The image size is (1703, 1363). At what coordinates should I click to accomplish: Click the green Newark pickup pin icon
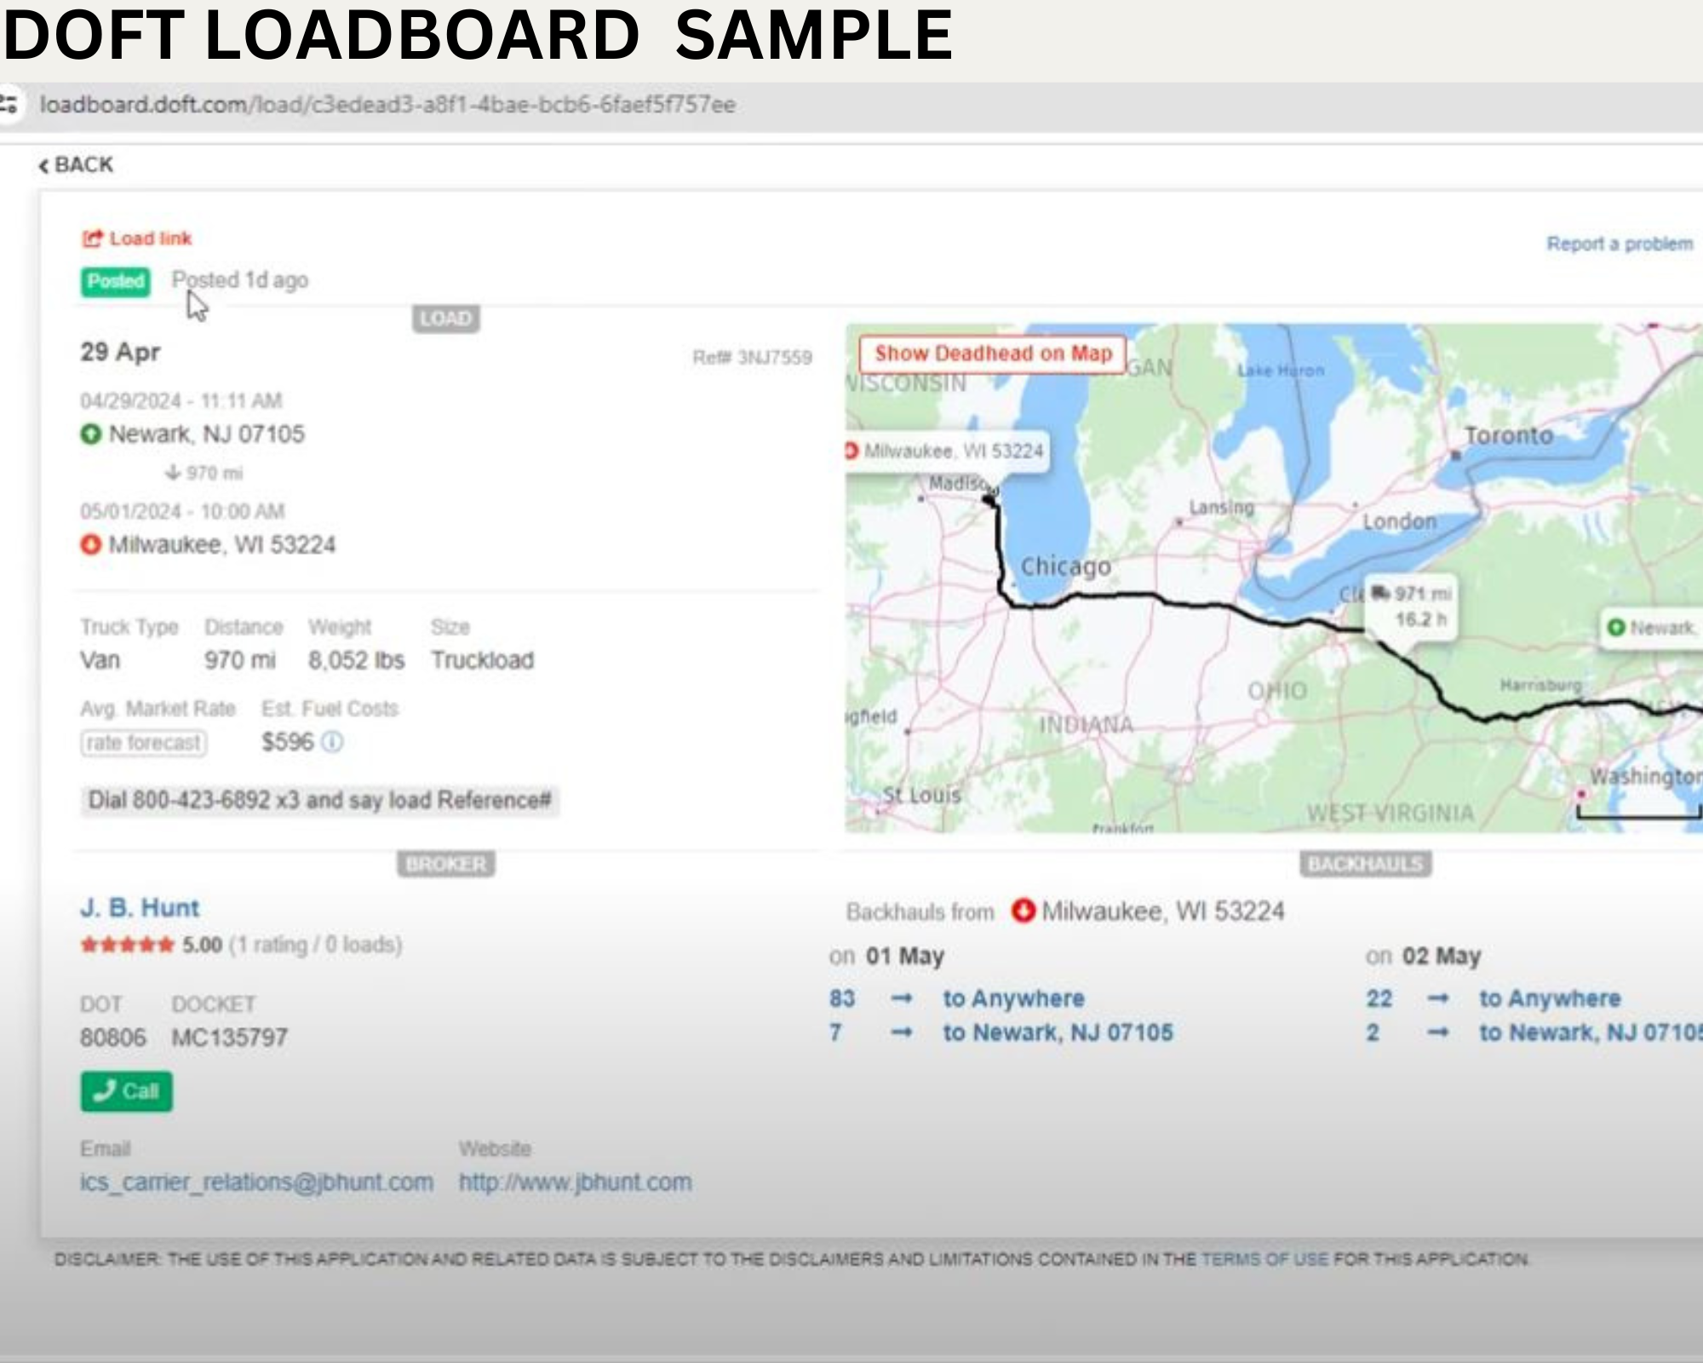pyautogui.click(x=90, y=434)
